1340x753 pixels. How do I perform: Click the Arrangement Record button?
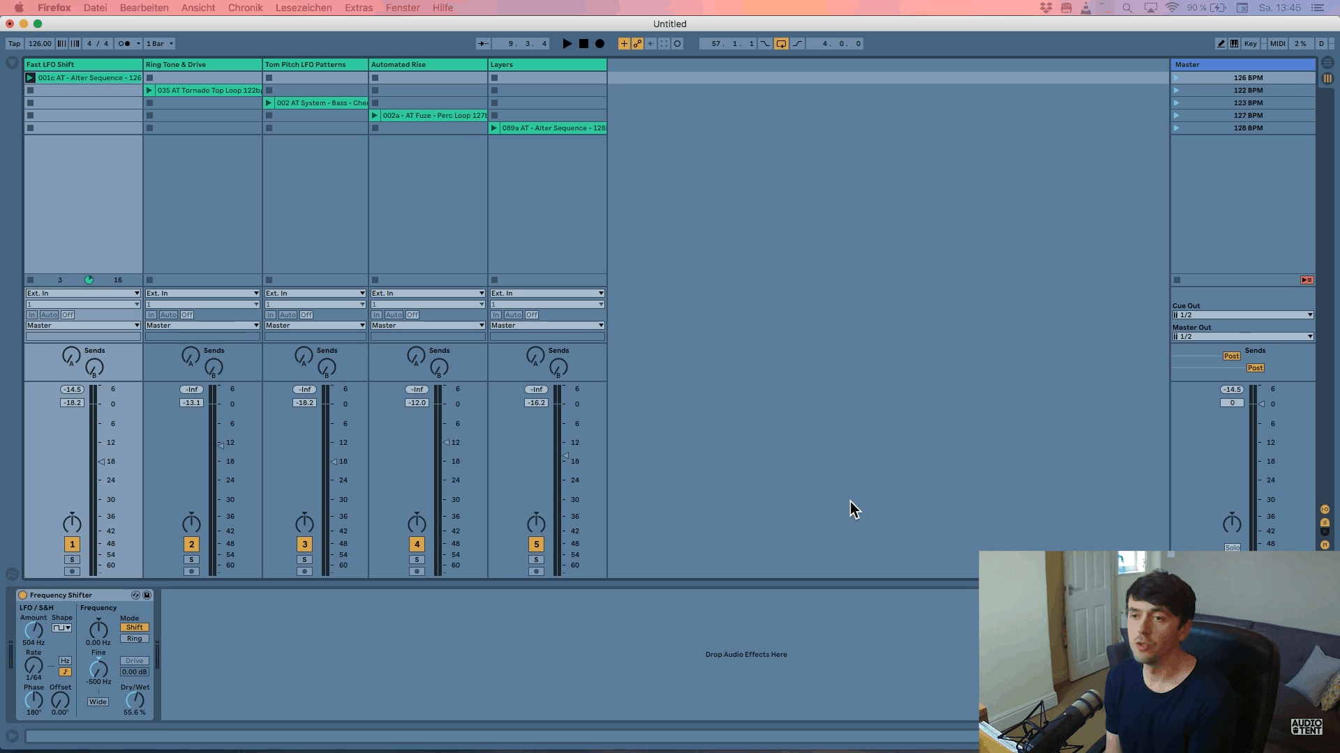(x=600, y=43)
